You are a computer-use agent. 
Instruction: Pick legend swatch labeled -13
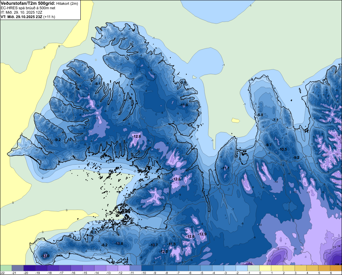point(112,268)
